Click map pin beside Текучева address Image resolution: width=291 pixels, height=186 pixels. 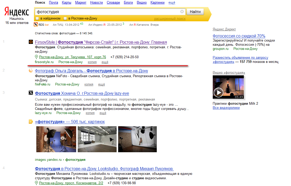coord(36,57)
